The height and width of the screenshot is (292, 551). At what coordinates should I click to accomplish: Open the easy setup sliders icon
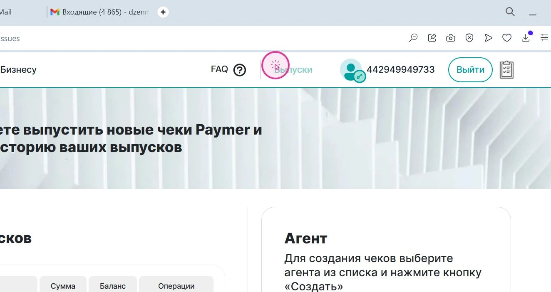[544, 38]
